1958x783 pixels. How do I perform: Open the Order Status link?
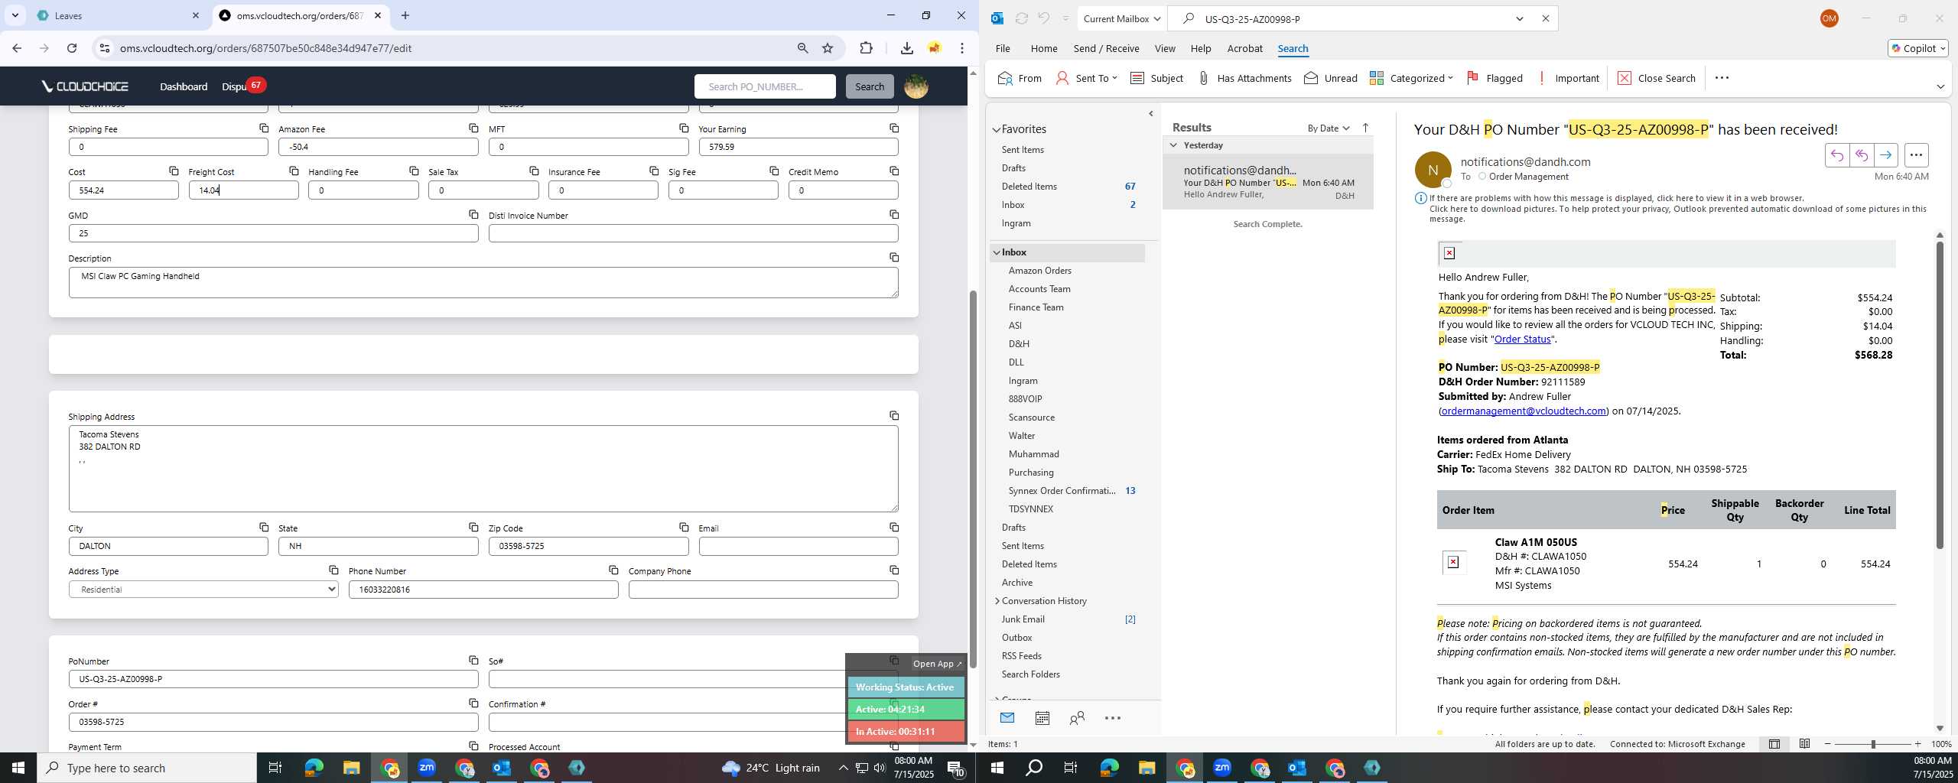pos(1522,339)
